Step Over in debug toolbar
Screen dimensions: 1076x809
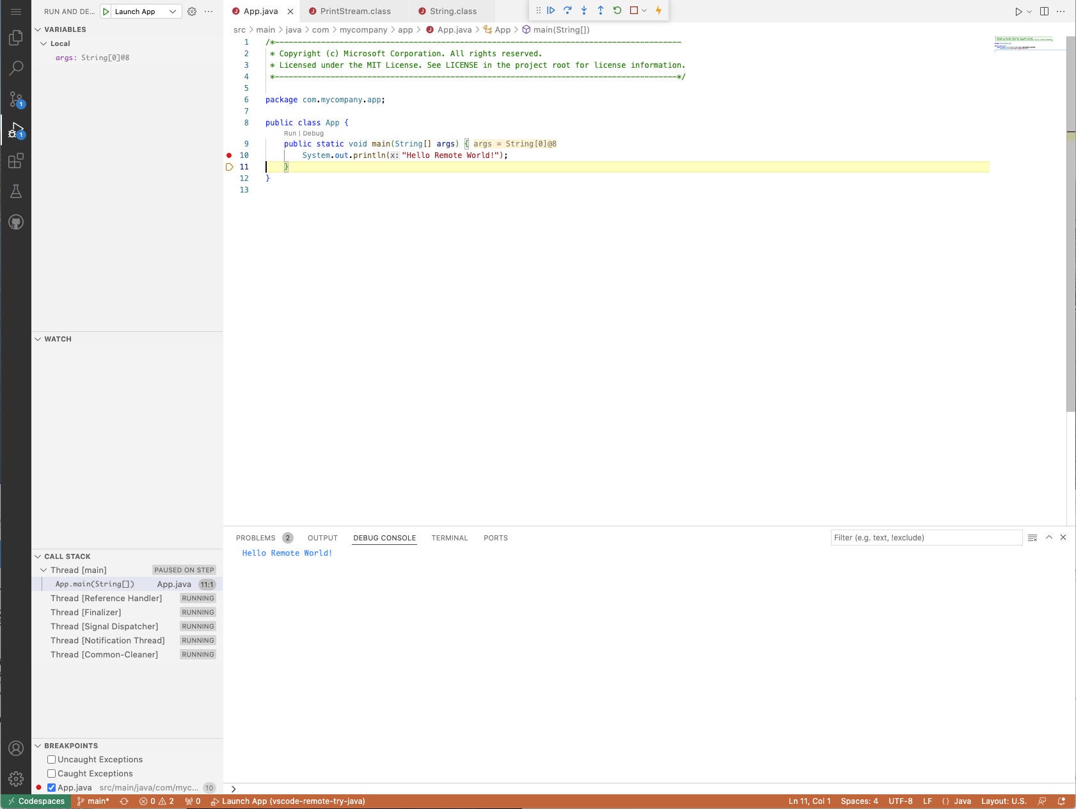[567, 10]
